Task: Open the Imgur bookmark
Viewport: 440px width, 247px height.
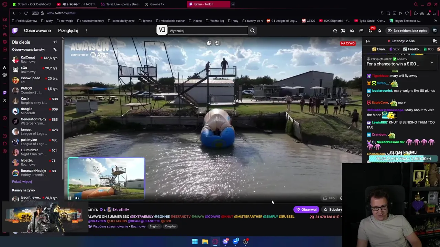Action: 405,21
